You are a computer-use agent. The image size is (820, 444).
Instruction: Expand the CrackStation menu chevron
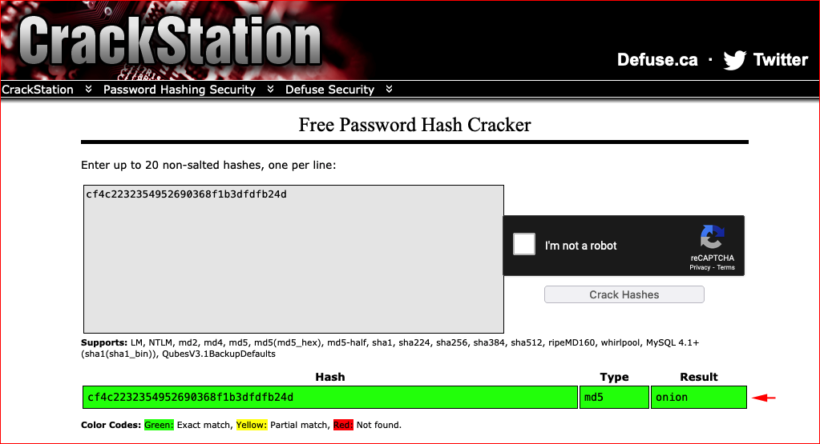click(x=88, y=90)
